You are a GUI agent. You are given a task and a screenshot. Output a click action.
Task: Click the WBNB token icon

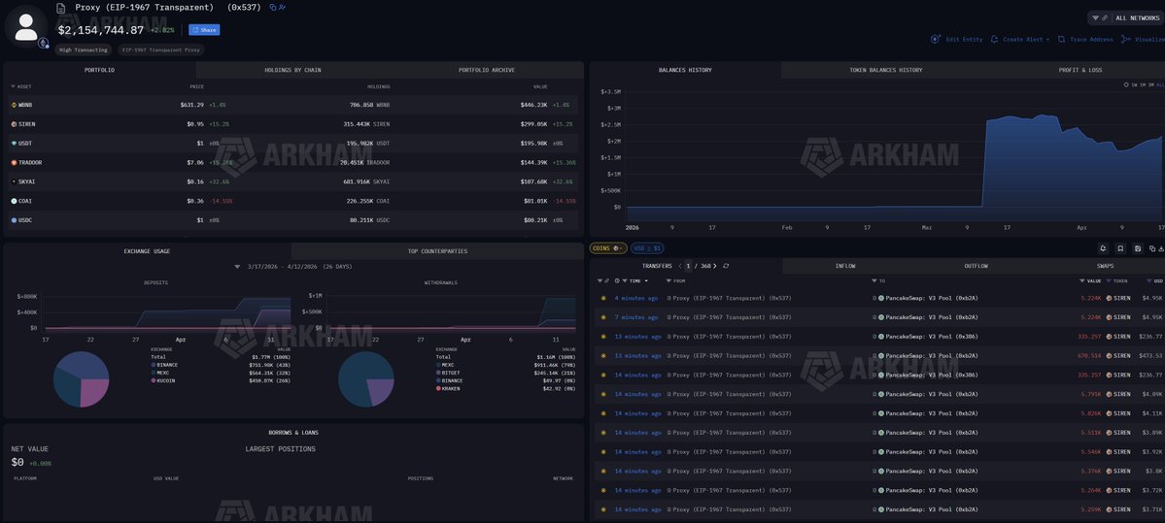14,106
